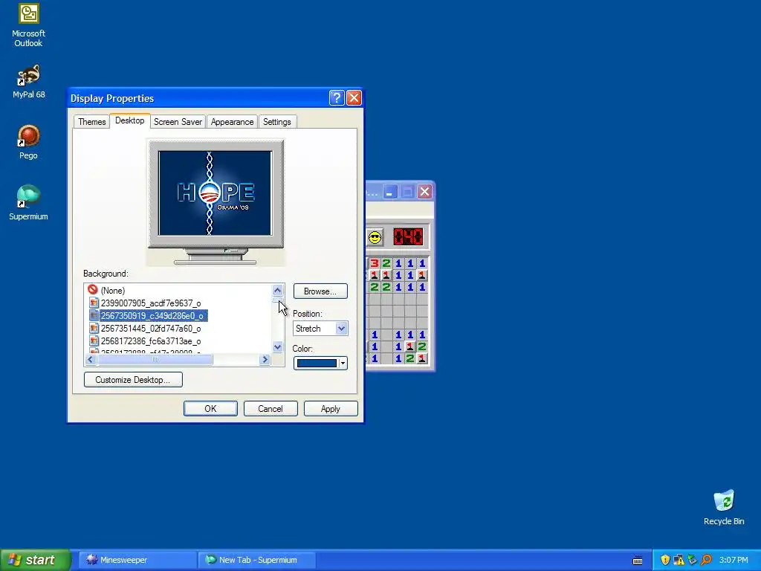The height and width of the screenshot is (571, 761).
Task: Click the security shield alert tray icon
Action: [665, 560]
